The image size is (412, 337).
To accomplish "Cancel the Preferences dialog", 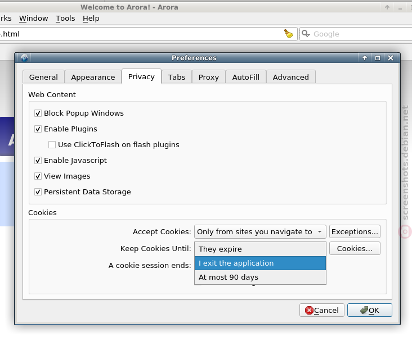I will [322, 310].
